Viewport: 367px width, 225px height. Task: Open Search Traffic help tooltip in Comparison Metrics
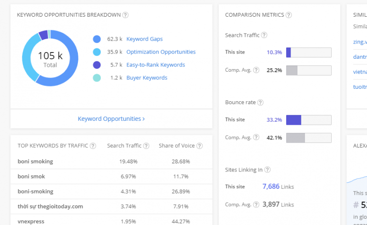(x=264, y=35)
